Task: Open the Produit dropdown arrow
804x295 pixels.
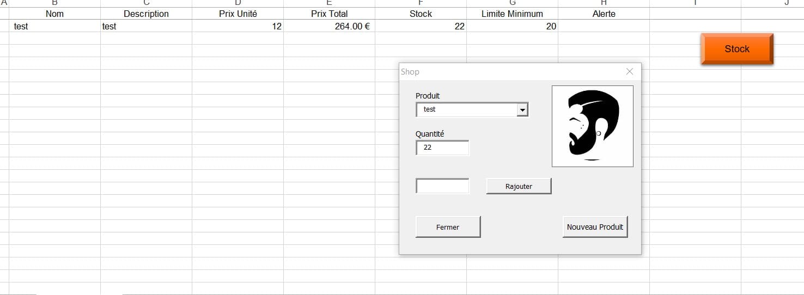Action: (522, 110)
